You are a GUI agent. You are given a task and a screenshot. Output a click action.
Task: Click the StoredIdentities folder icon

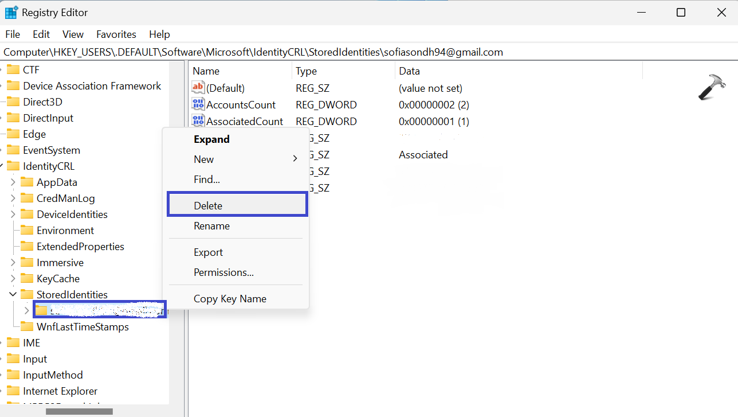pos(27,294)
